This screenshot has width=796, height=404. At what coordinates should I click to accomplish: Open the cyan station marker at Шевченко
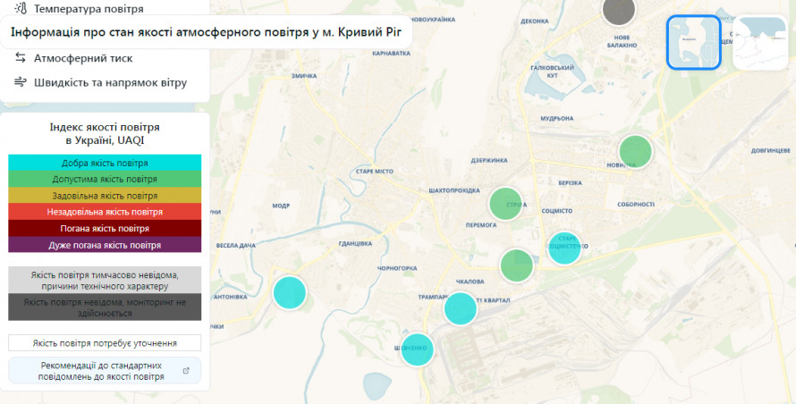pyautogui.click(x=417, y=349)
